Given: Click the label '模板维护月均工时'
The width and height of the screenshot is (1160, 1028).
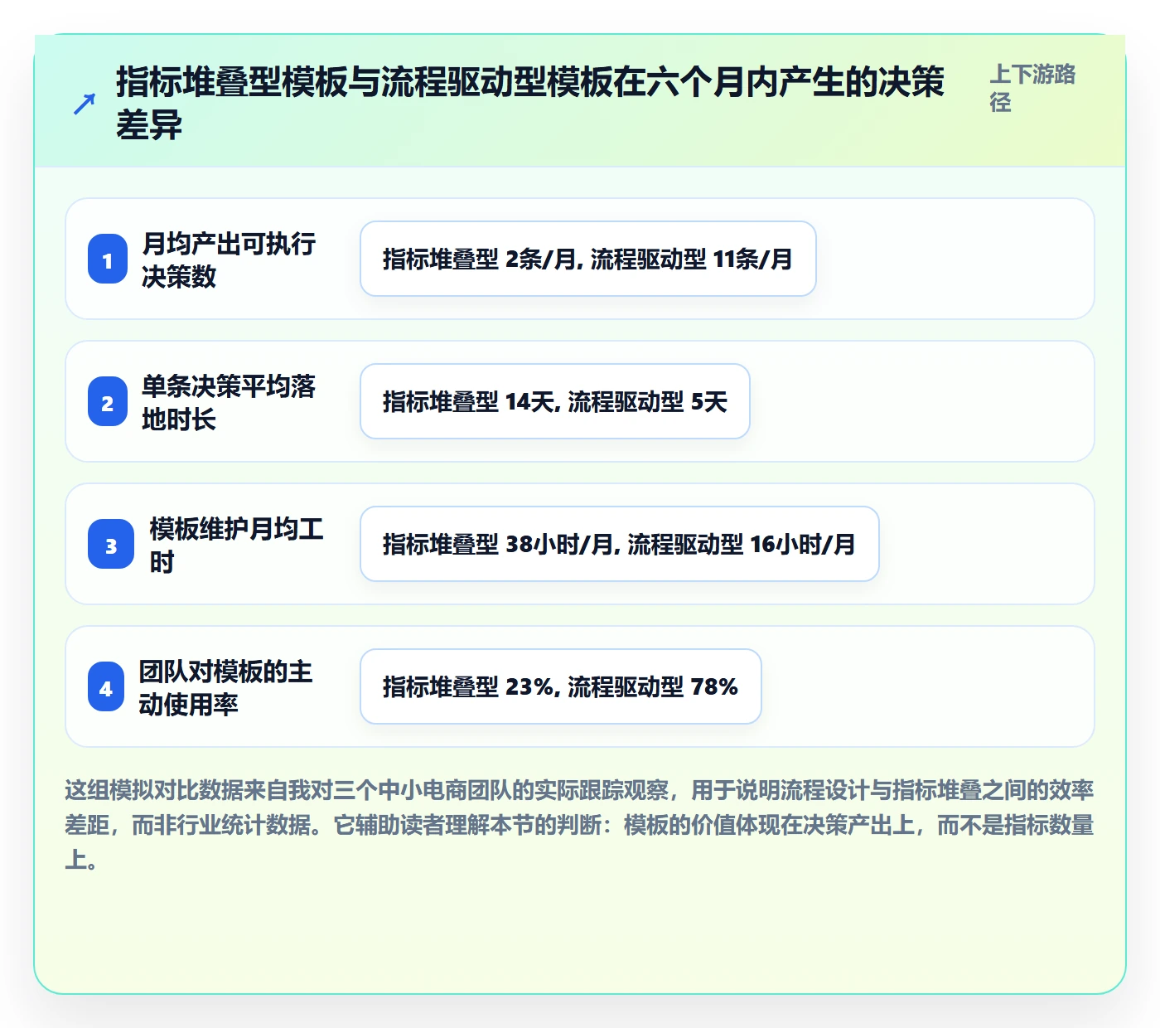Looking at the screenshot, I should [x=236, y=545].
